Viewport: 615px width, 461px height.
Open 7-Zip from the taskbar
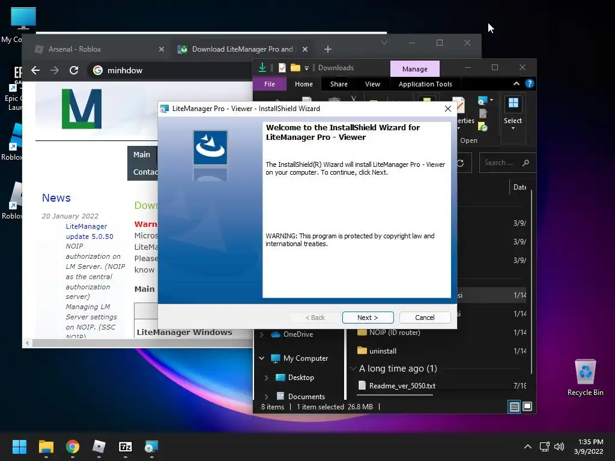click(x=126, y=447)
